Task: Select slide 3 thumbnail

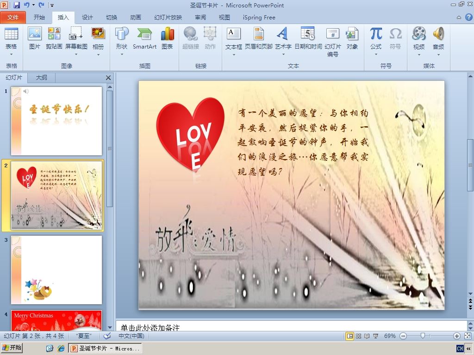Action: (x=56, y=270)
